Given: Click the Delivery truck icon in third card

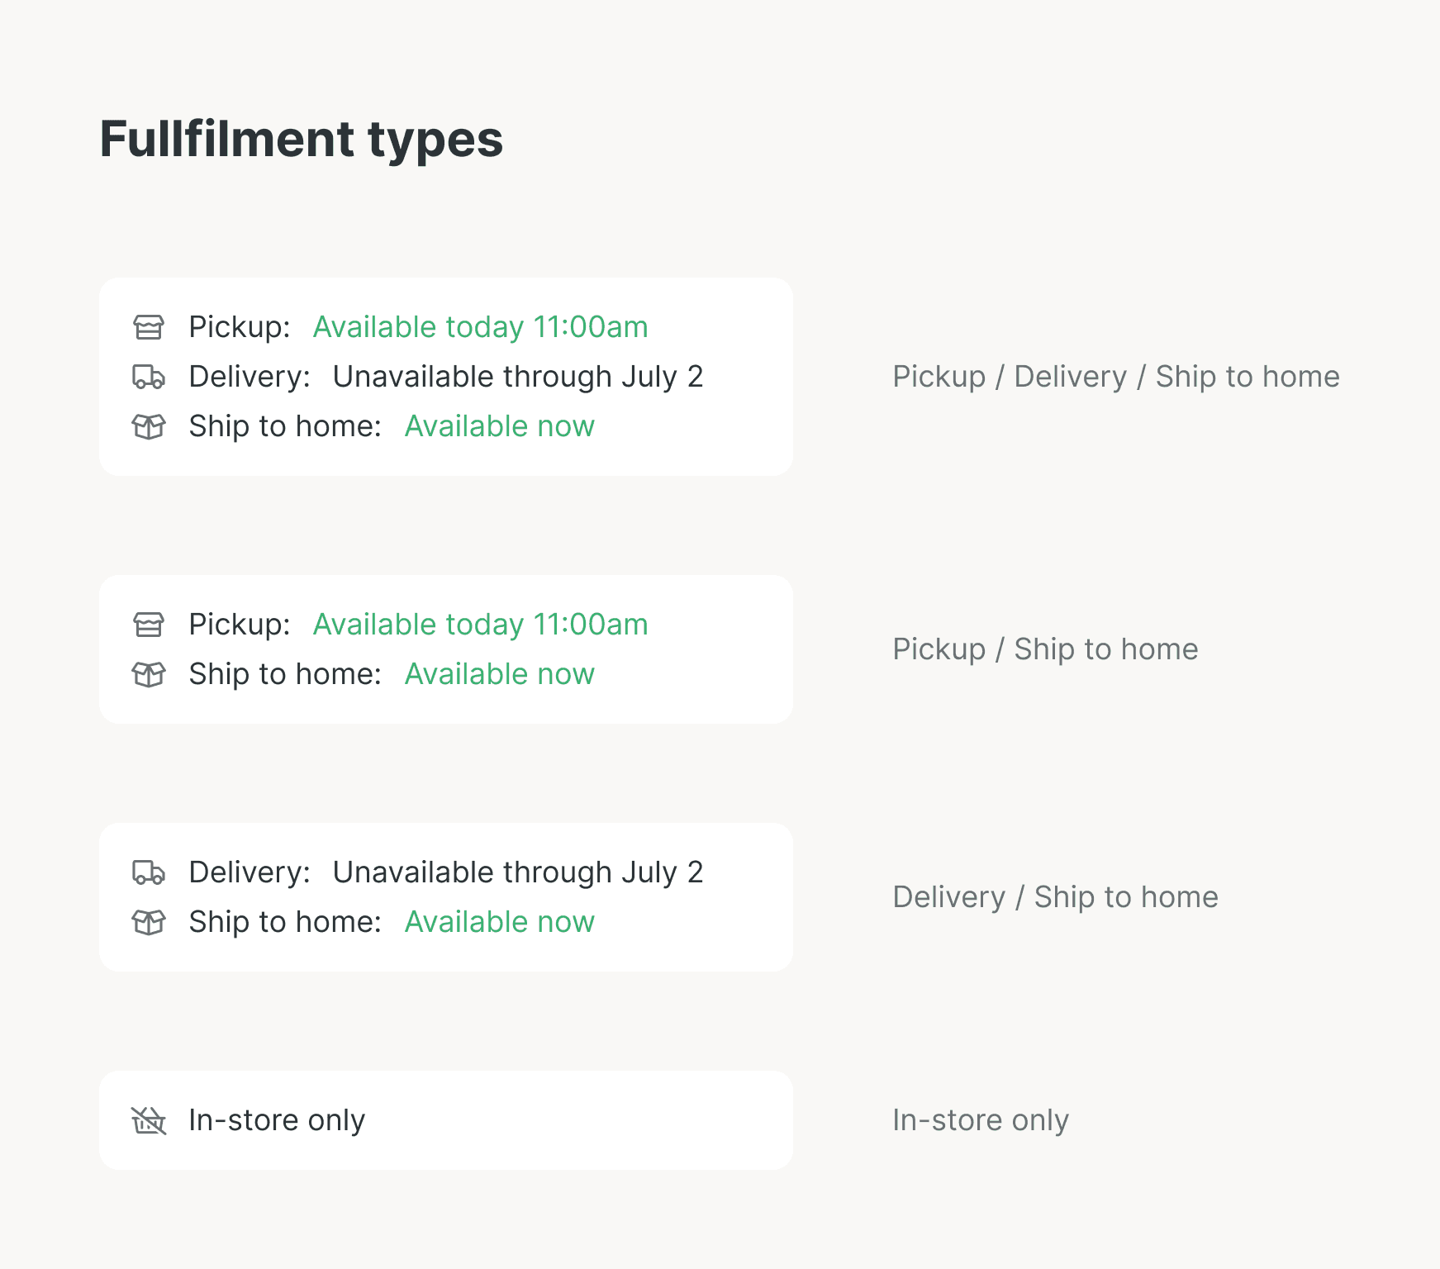Looking at the screenshot, I should click(x=149, y=872).
